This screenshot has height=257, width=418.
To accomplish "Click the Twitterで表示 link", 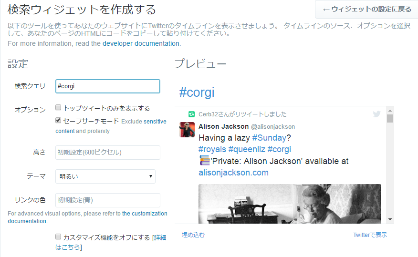I will tap(370, 235).
